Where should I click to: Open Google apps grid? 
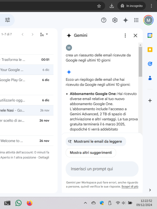(136, 20)
